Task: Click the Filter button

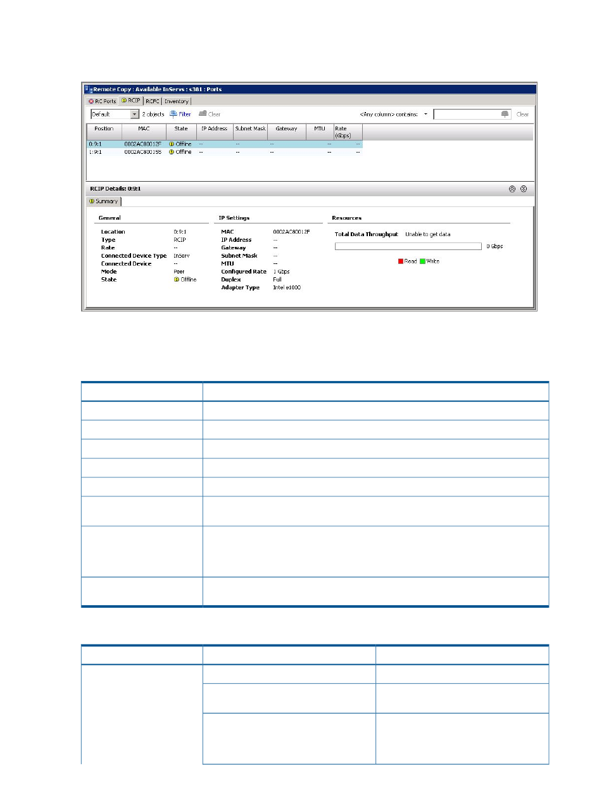Action: click(x=180, y=114)
